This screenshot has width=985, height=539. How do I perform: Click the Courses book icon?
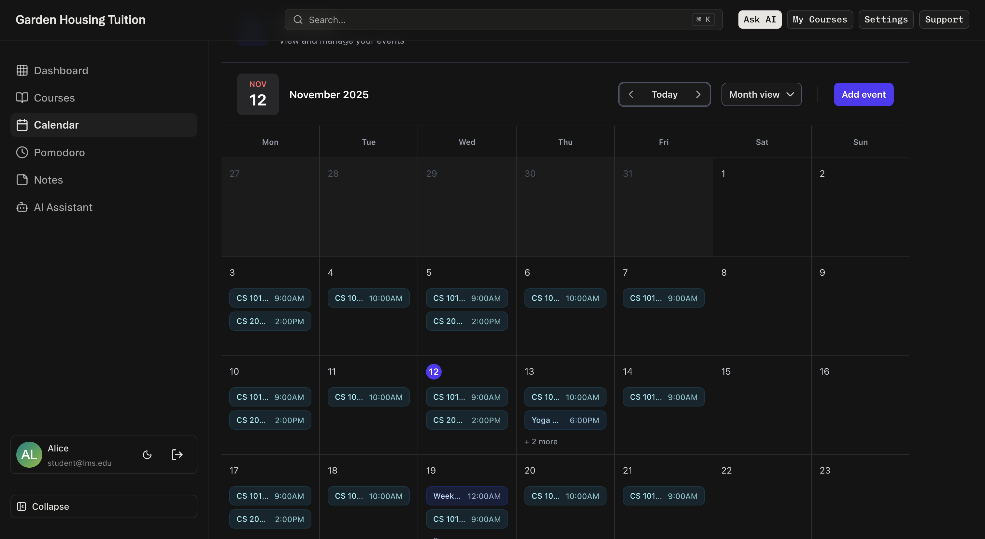point(22,97)
